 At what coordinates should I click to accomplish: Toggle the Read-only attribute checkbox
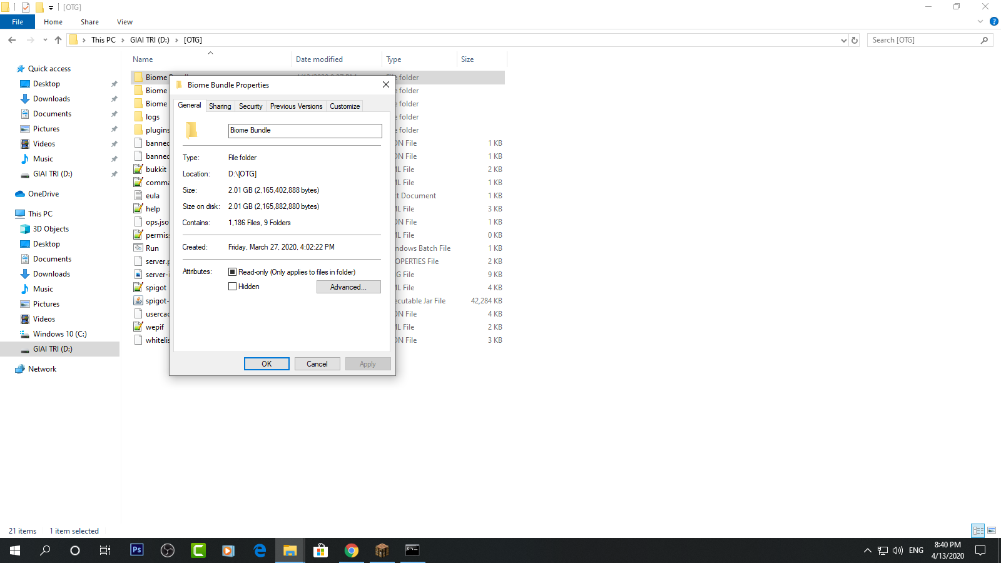point(232,272)
